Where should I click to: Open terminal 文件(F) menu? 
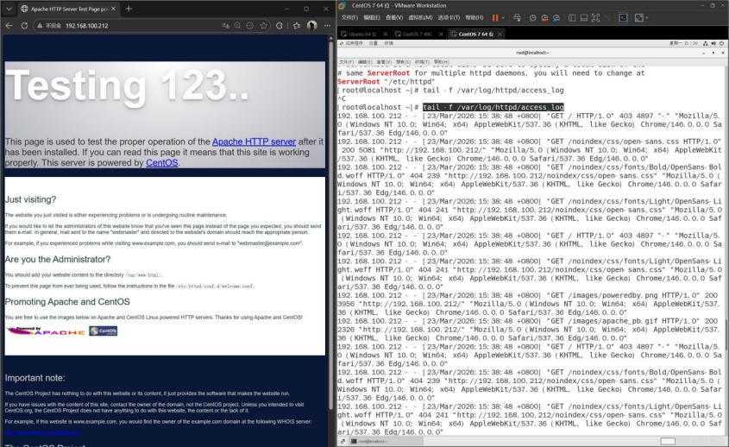click(346, 62)
